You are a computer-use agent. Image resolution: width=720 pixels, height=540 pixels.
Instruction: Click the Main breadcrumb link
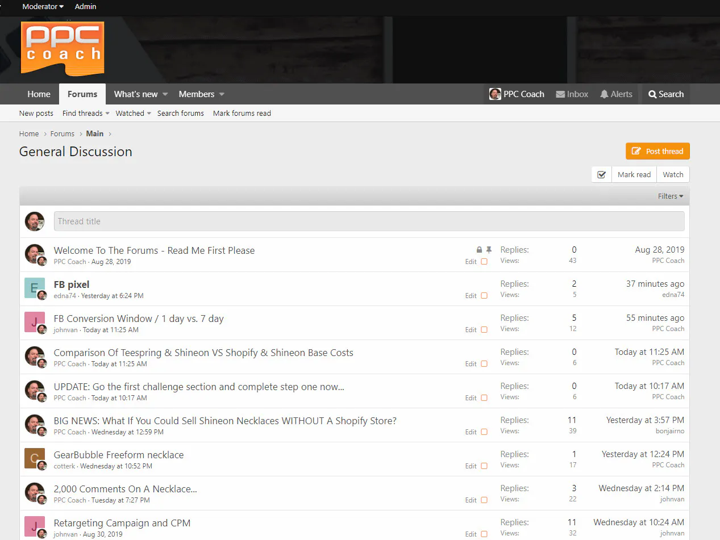coord(95,134)
